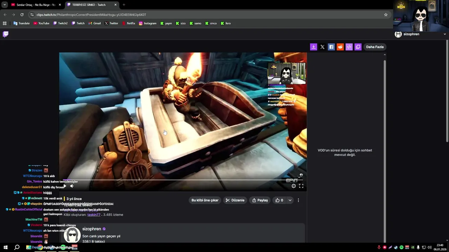Open the Instagram bookmark
This screenshot has height=252, width=449.
[148, 23]
